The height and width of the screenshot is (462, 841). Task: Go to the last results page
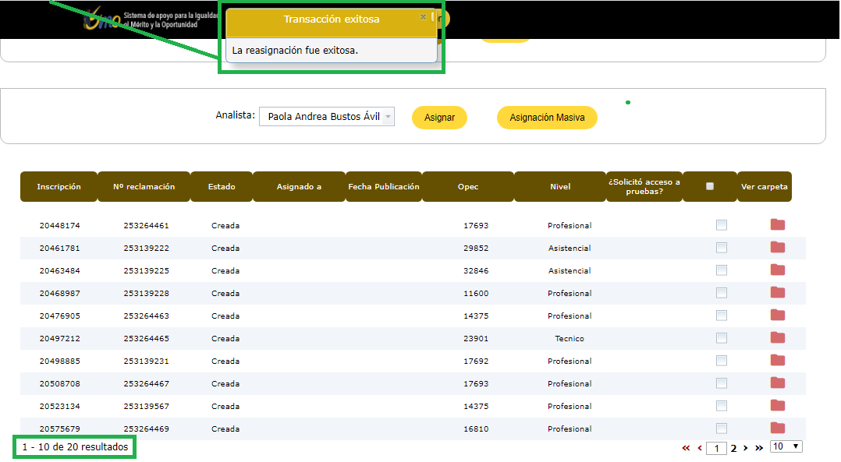click(x=759, y=448)
